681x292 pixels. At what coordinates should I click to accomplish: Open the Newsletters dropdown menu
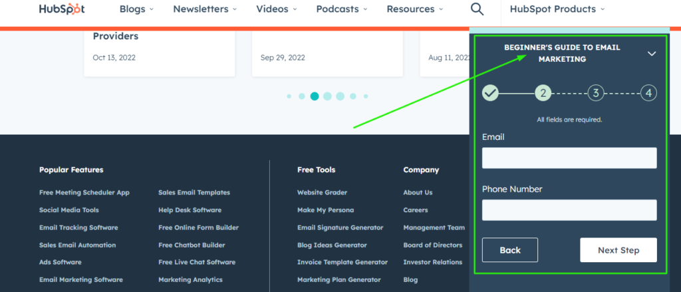tap(205, 9)
